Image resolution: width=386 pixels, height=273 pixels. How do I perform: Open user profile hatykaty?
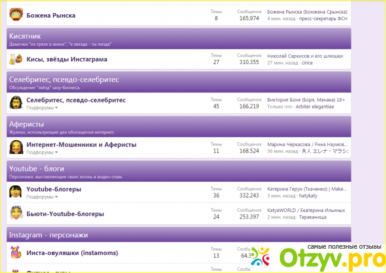coord(308,196)
